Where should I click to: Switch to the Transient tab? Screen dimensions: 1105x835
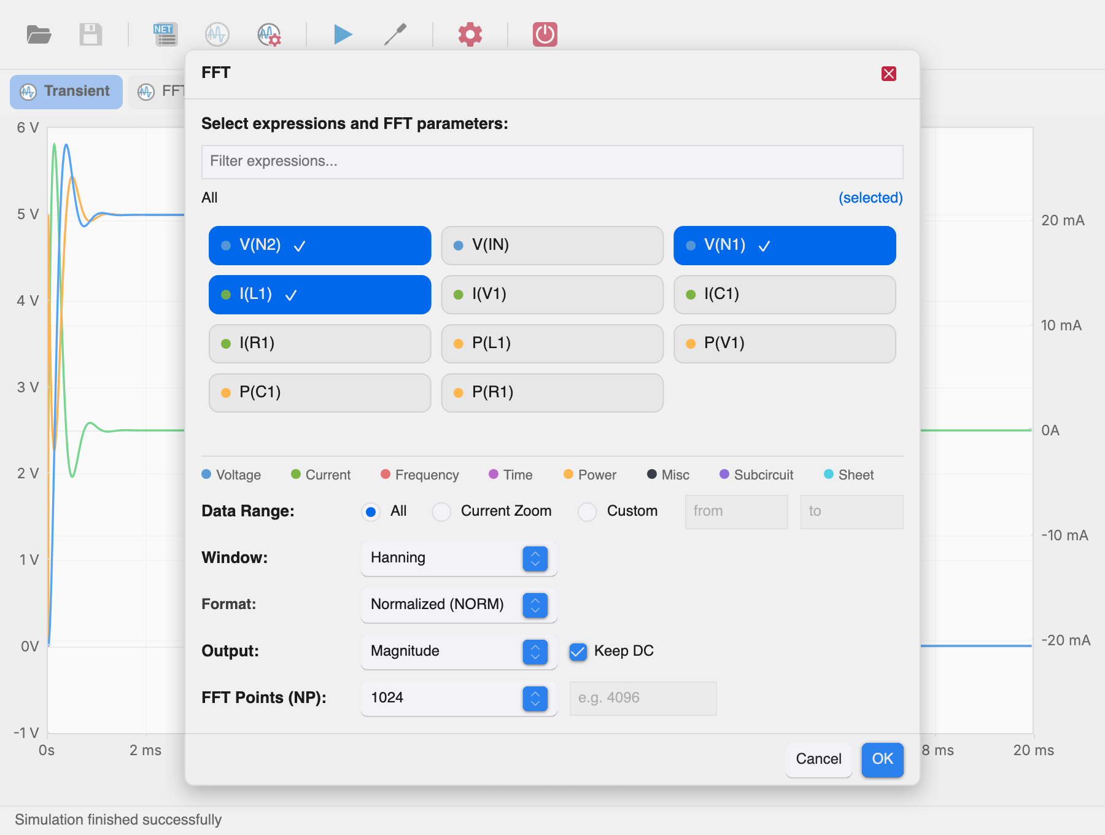(x=66, y=92)
